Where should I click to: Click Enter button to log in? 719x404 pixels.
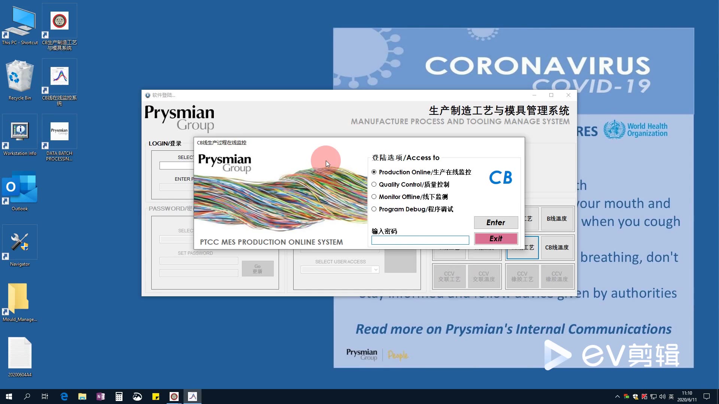click(x=495, y=222)
